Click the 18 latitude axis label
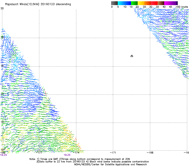The width and height of the screenshot is (189, 166). 2,37
